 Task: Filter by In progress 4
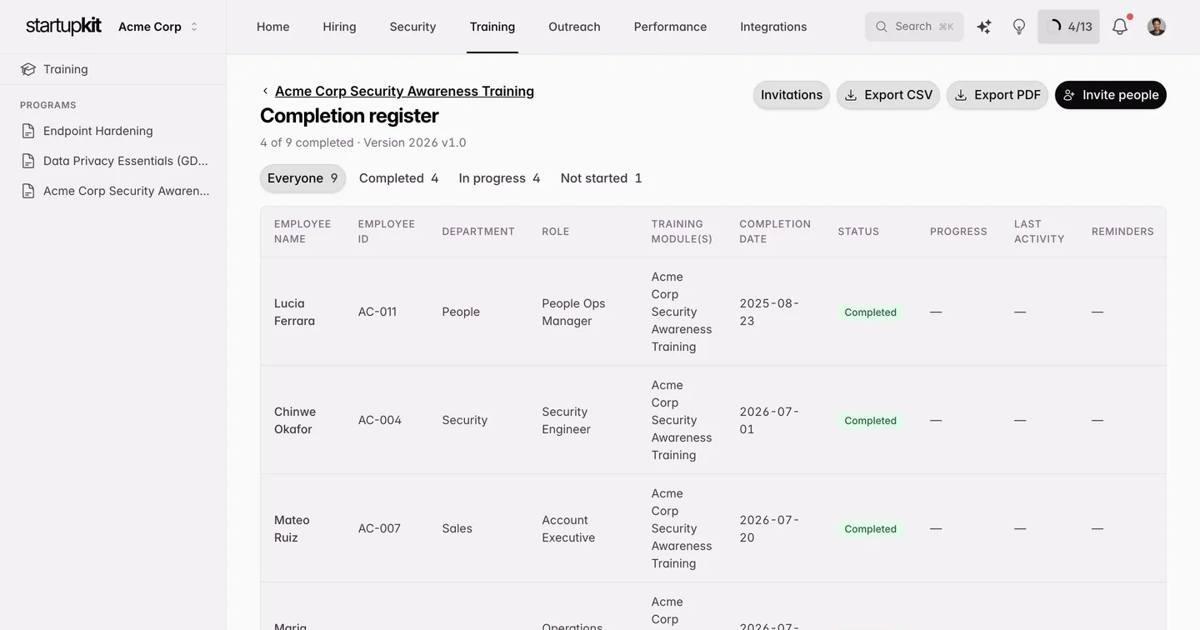pos(499,178)
